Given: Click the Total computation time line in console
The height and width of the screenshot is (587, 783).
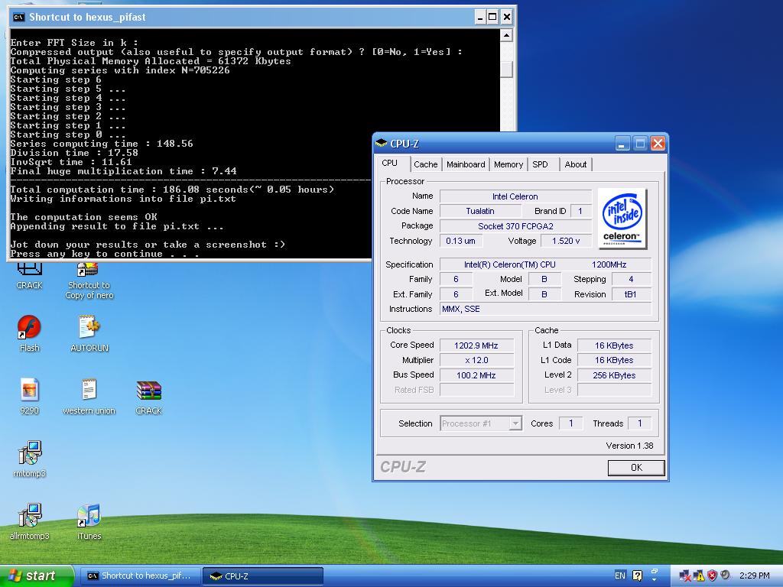Looking at the screenshot, I should click(172, 190).
